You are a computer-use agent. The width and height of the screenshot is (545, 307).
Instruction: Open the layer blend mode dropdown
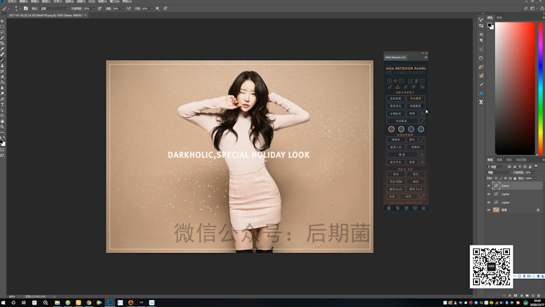click(499, 172)
